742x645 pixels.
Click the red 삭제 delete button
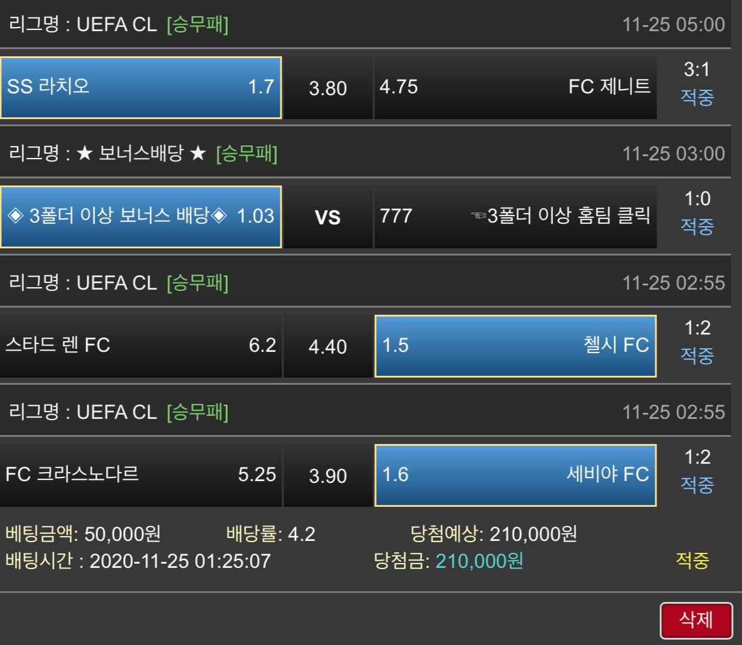click(696, 620)
